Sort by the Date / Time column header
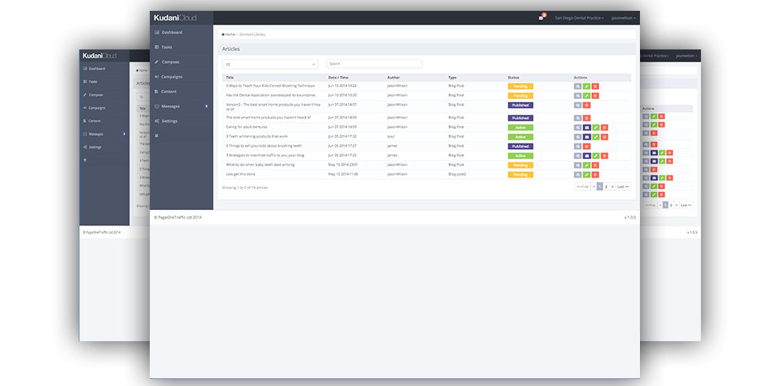Image resolution: width=772 pixels, height=386 pixels. [x=338, y=77]
